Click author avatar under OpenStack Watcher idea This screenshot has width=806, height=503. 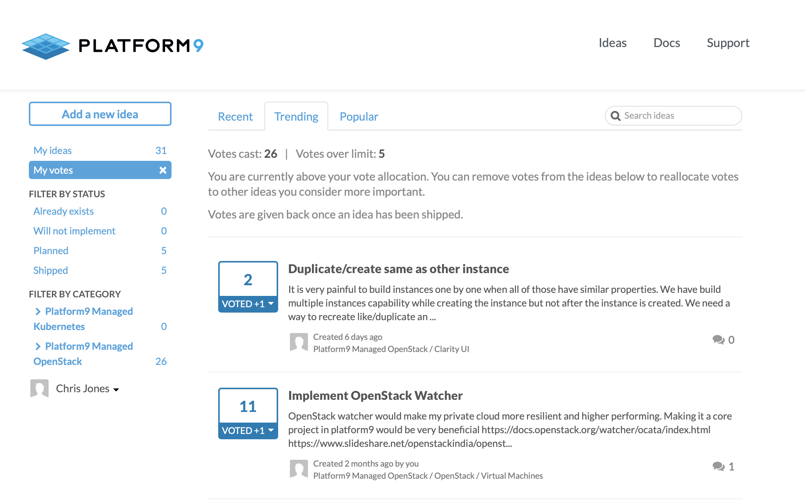299,469
